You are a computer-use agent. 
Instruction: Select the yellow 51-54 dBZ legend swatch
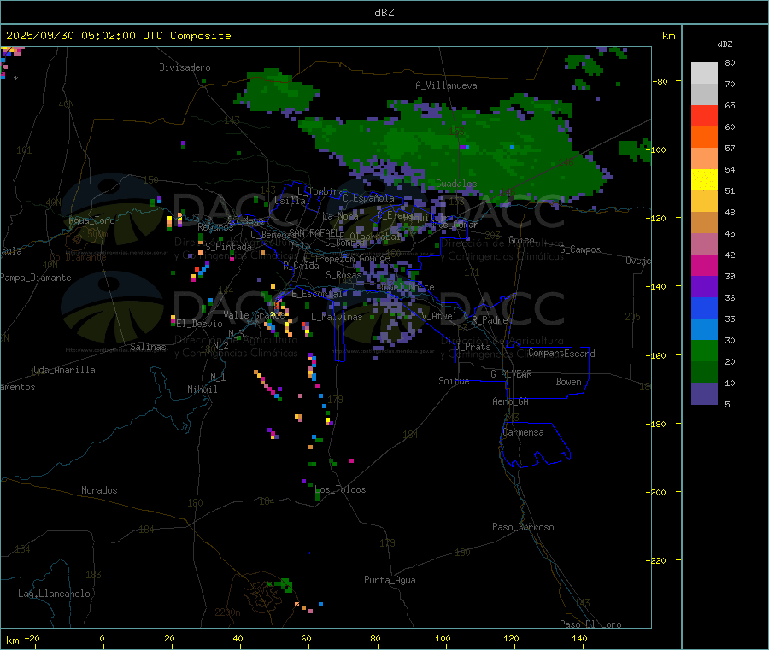click(704, 180)
